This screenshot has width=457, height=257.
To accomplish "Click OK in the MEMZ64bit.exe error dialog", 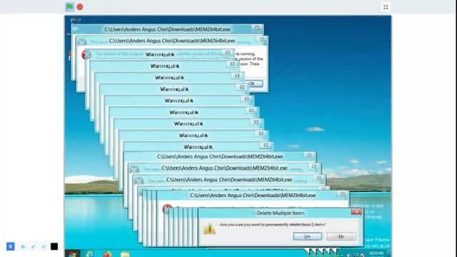I will tap(252, 84).
